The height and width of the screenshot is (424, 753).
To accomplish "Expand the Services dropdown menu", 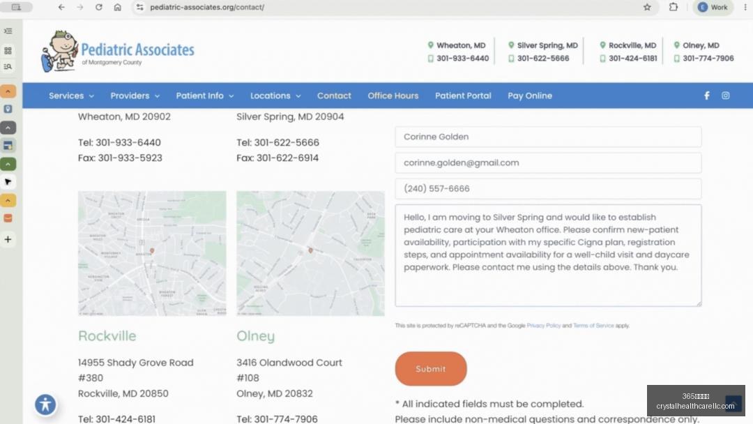I will click(71, 96).
